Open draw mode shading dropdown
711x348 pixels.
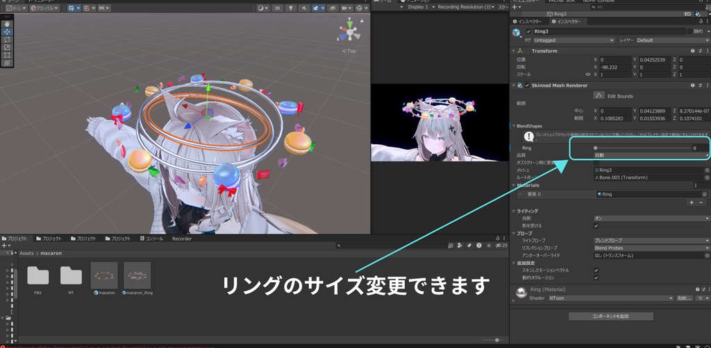coord(263,8)
